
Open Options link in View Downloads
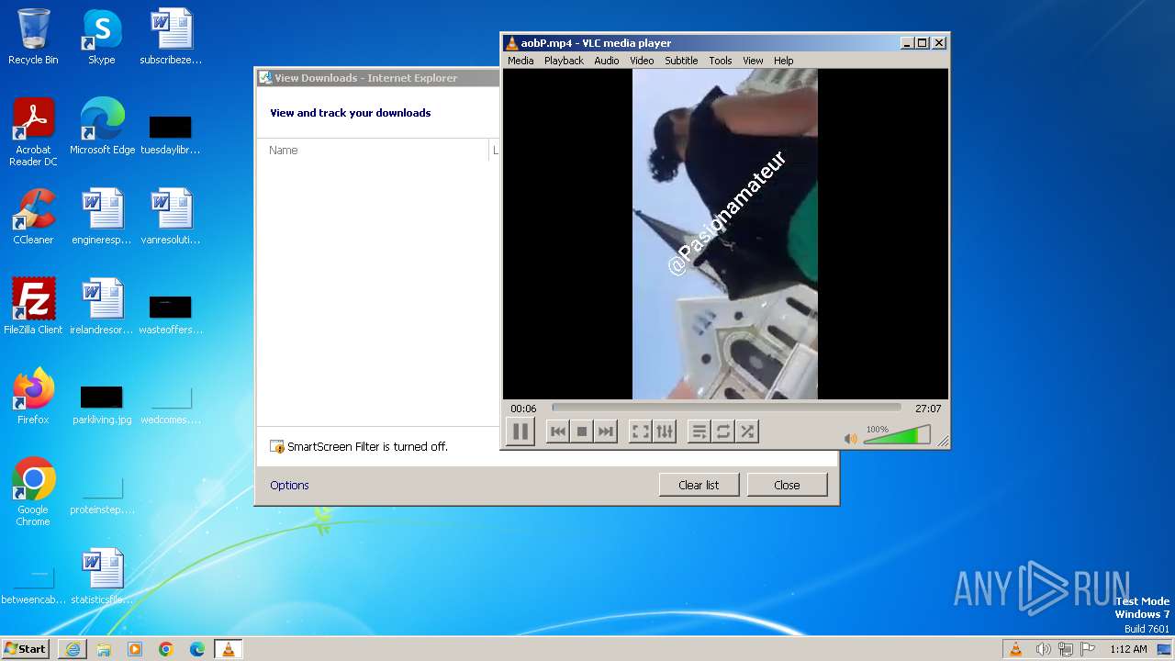click(289, 485)
